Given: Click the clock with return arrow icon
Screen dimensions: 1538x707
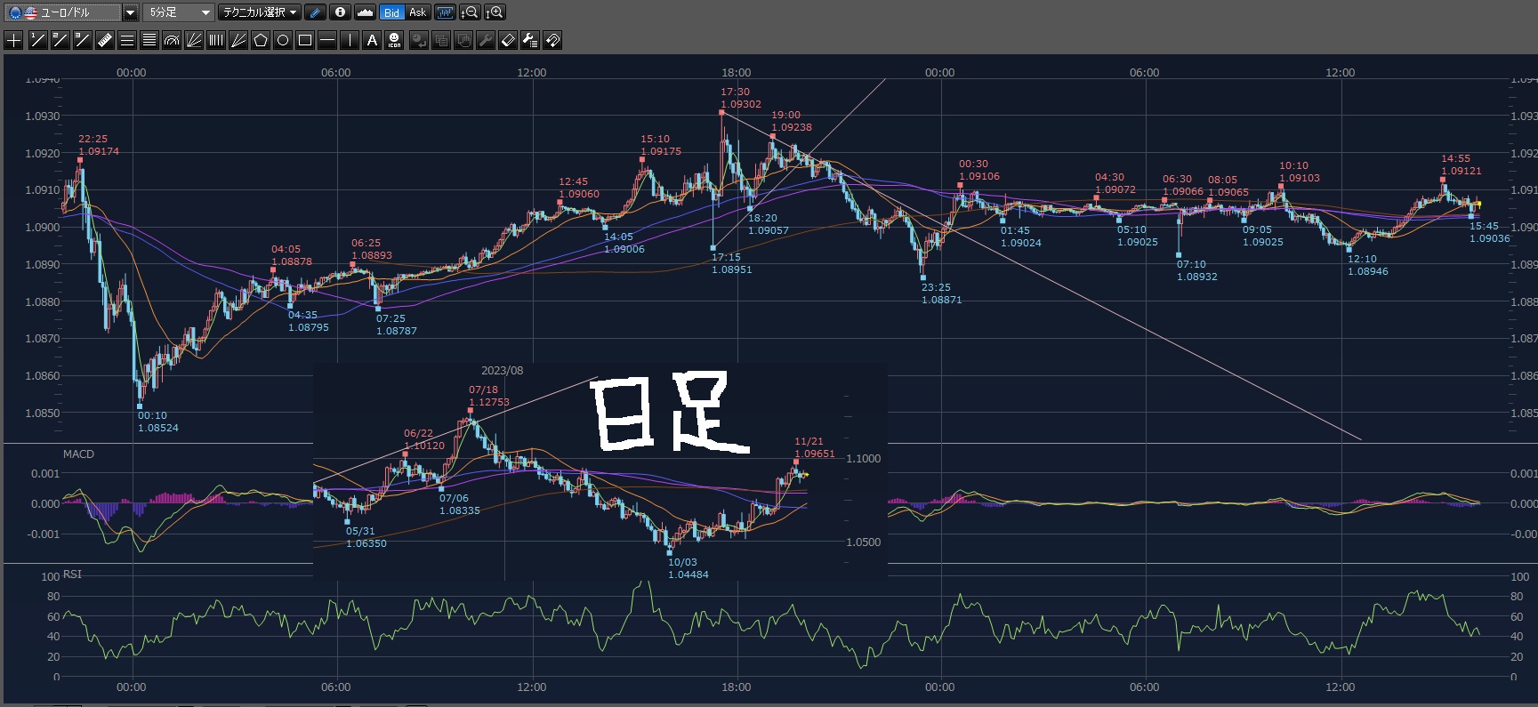Looking at the screenshot, I should click(x=419, y=40).
